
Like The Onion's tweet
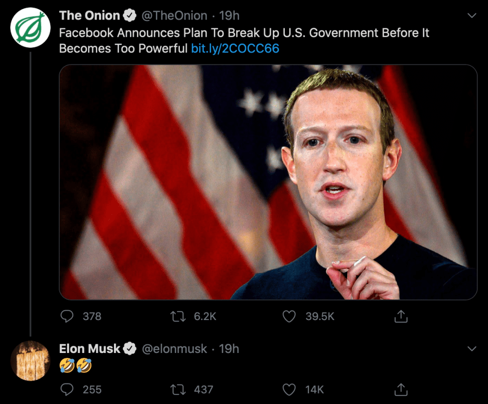pos(290,316)
